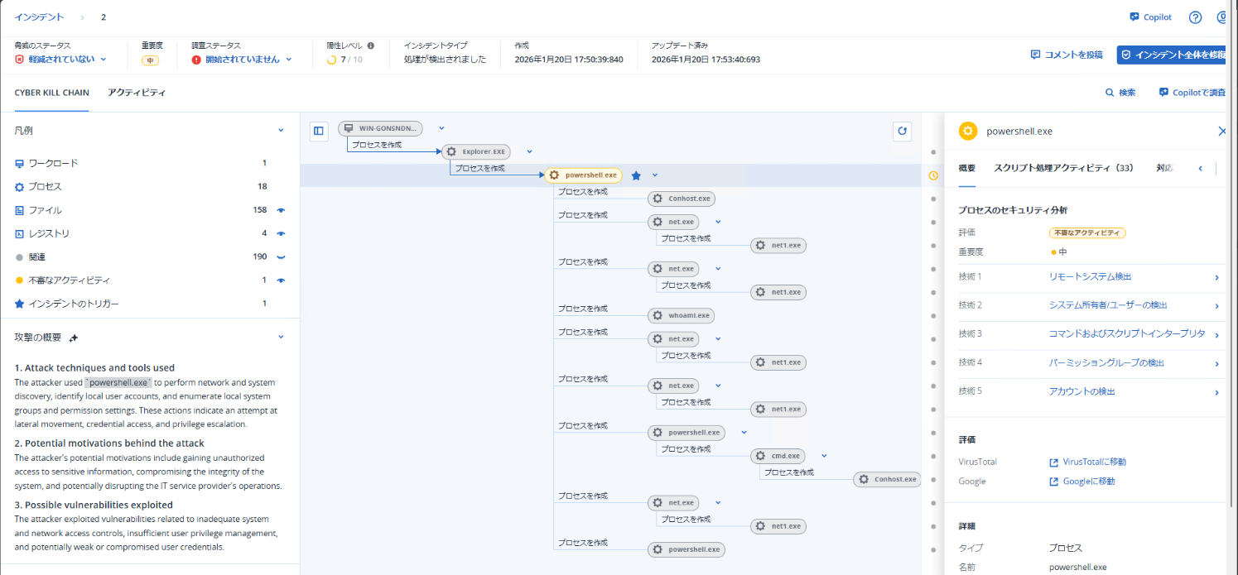The image size is (1238, 575).
Task: Open the 開始されていません investigation status dropdown
Action: tap(248, 60)
